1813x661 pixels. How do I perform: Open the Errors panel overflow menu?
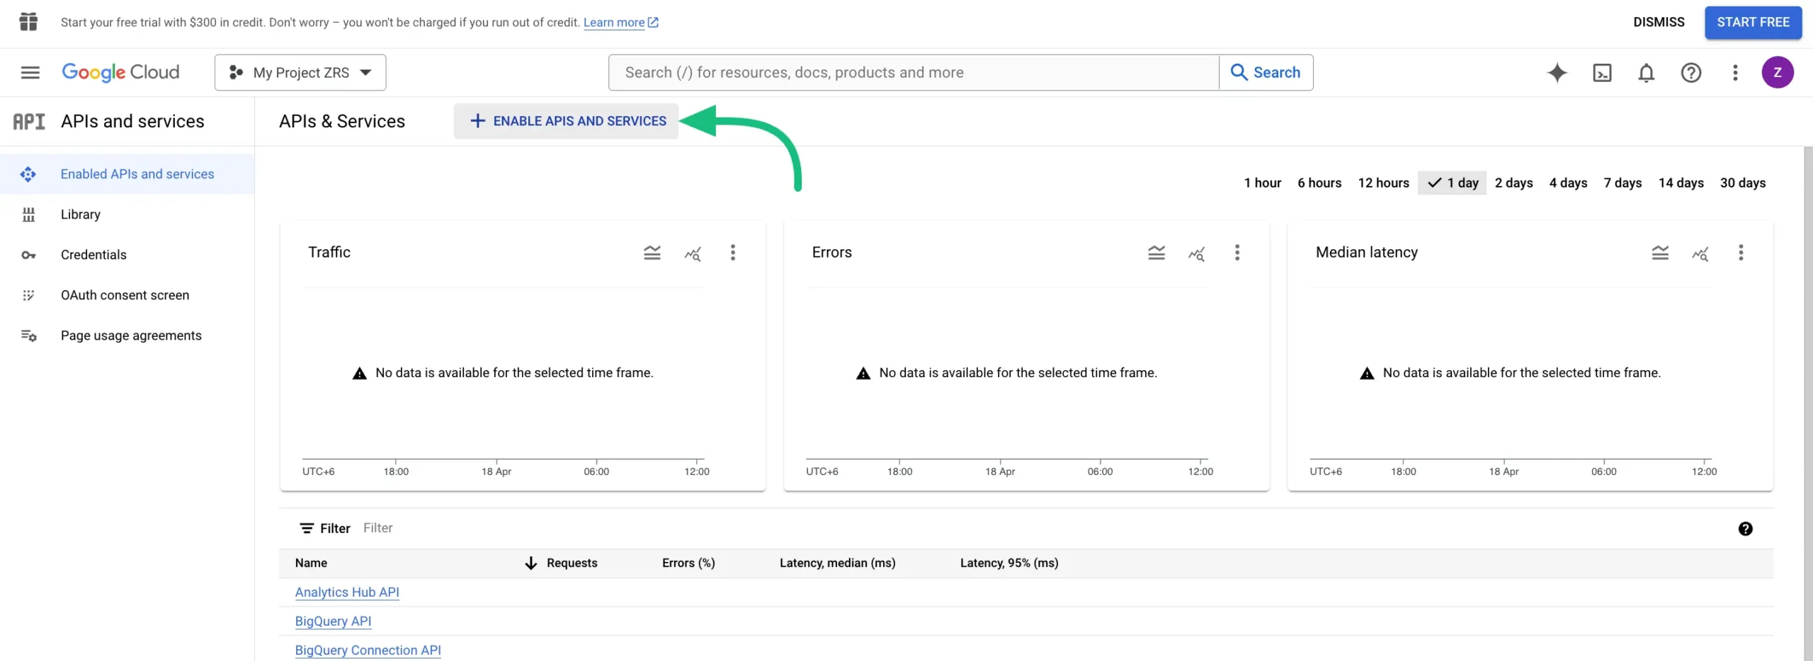pyautogui.click(x=1237, y=252)
